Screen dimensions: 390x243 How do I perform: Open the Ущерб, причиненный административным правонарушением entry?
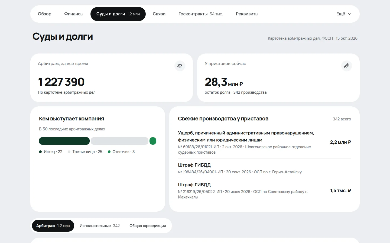pos(264,142)
